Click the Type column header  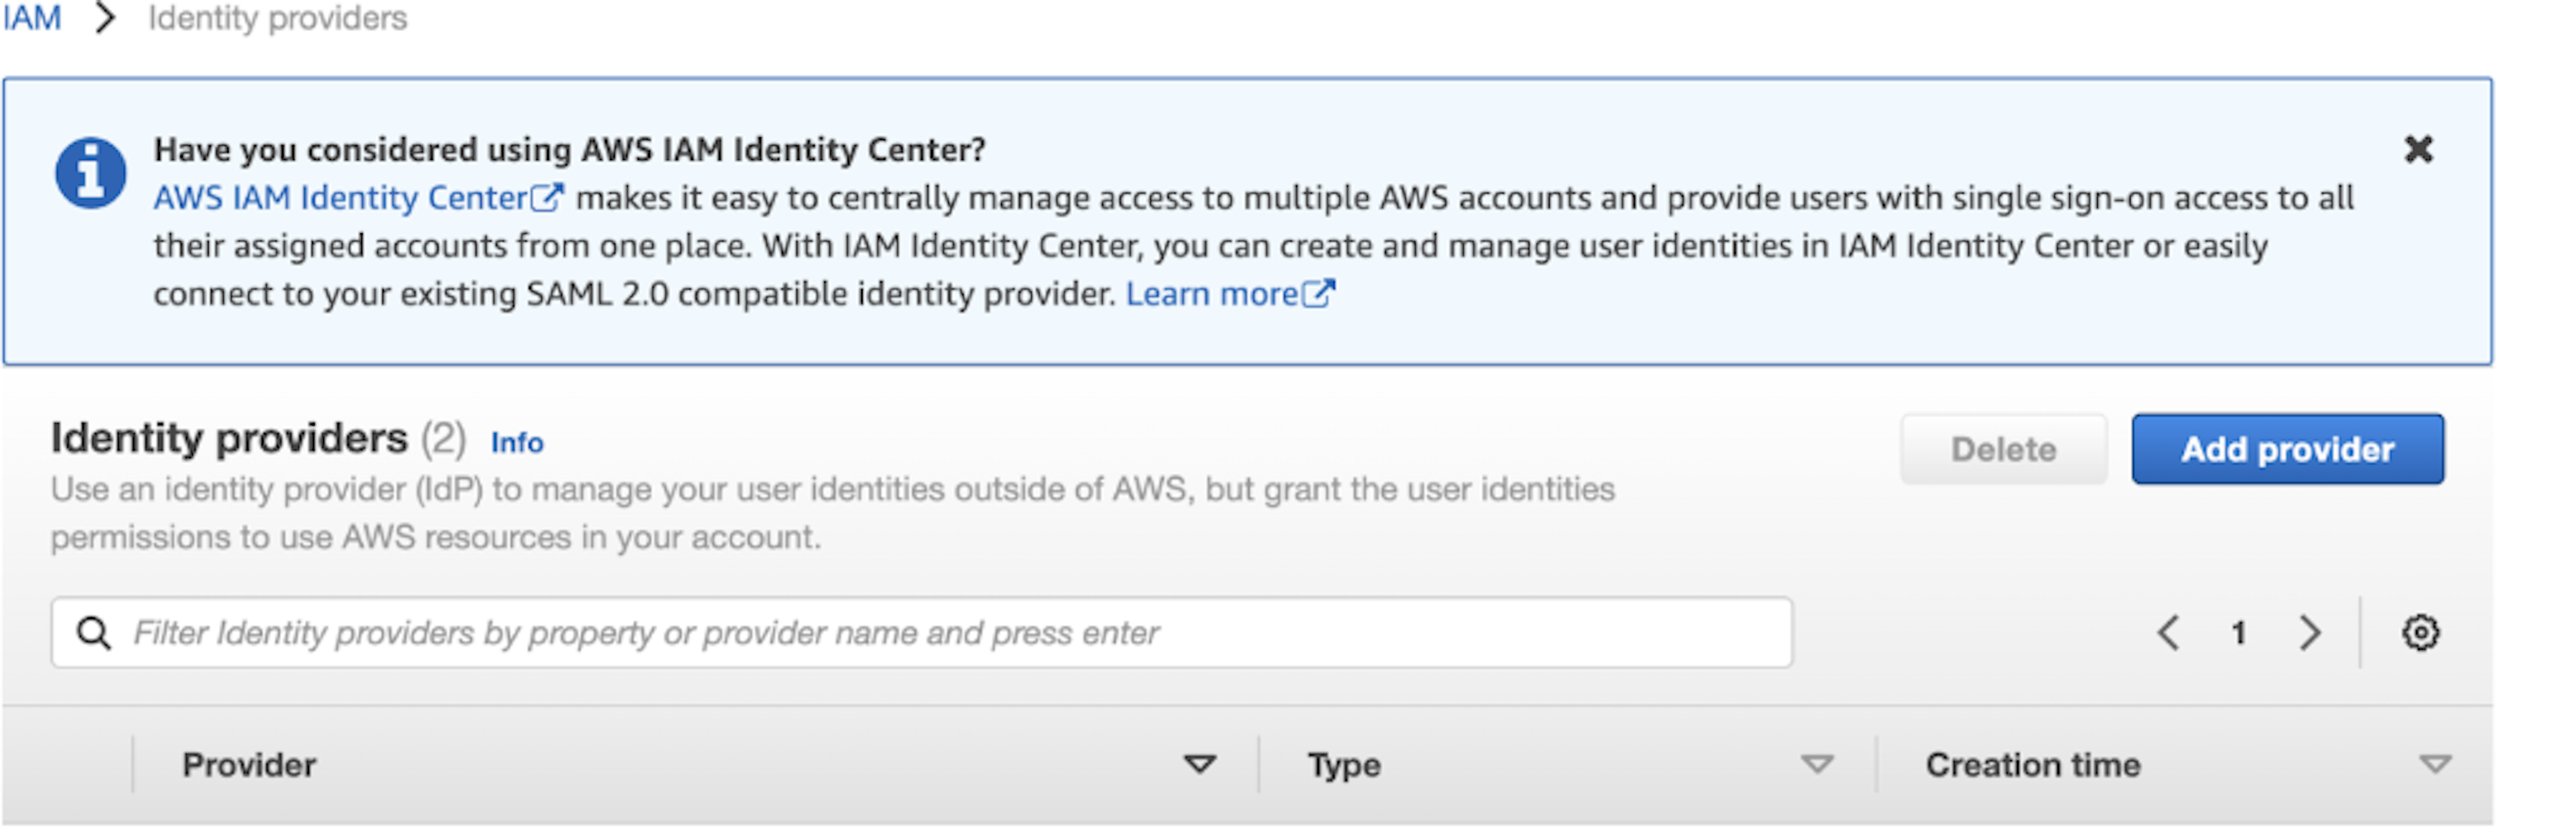point(1344,765)
